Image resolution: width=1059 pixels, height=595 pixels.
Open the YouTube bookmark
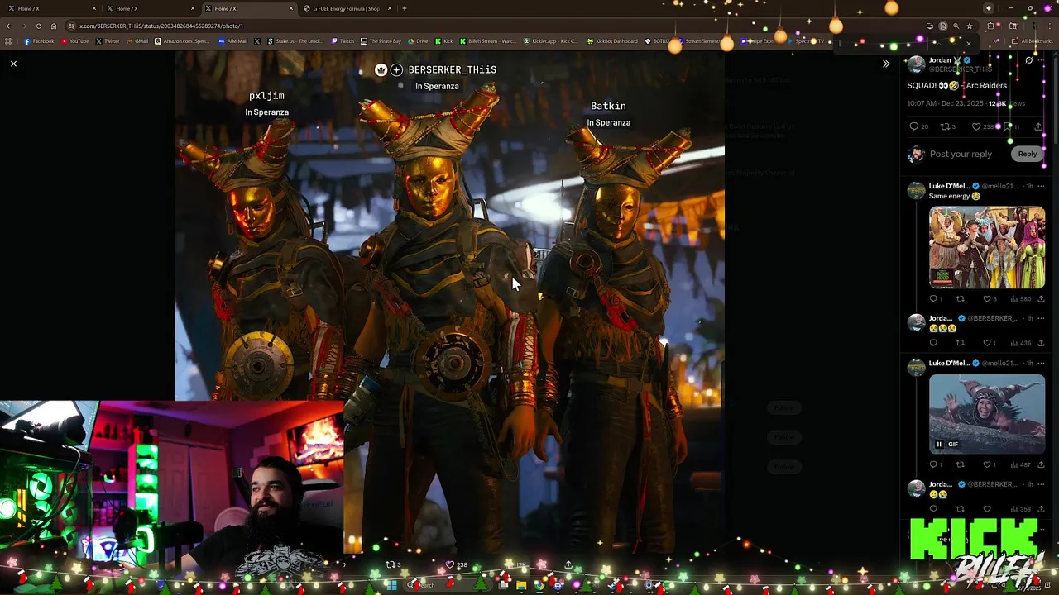coord(75,41)
